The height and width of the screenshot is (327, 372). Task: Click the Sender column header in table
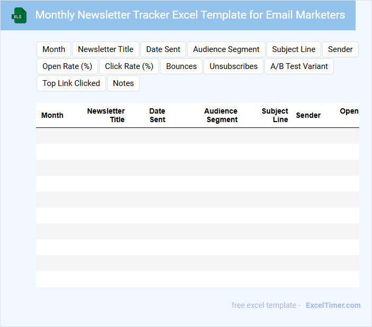308,115
